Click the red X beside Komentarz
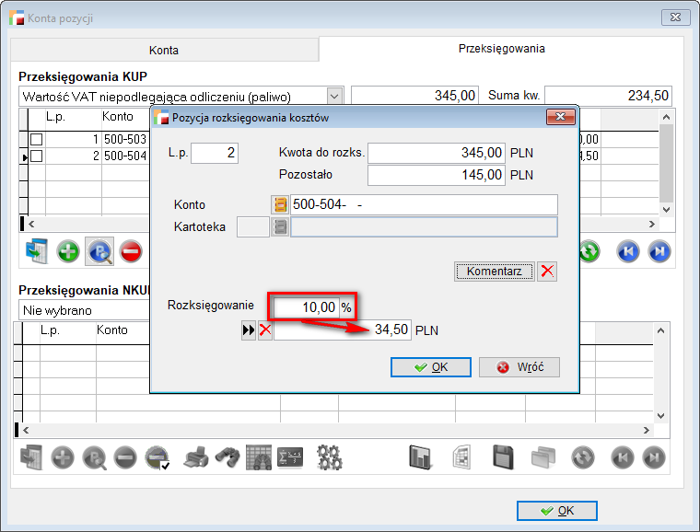700x532 pixels. tap(547, 272)
